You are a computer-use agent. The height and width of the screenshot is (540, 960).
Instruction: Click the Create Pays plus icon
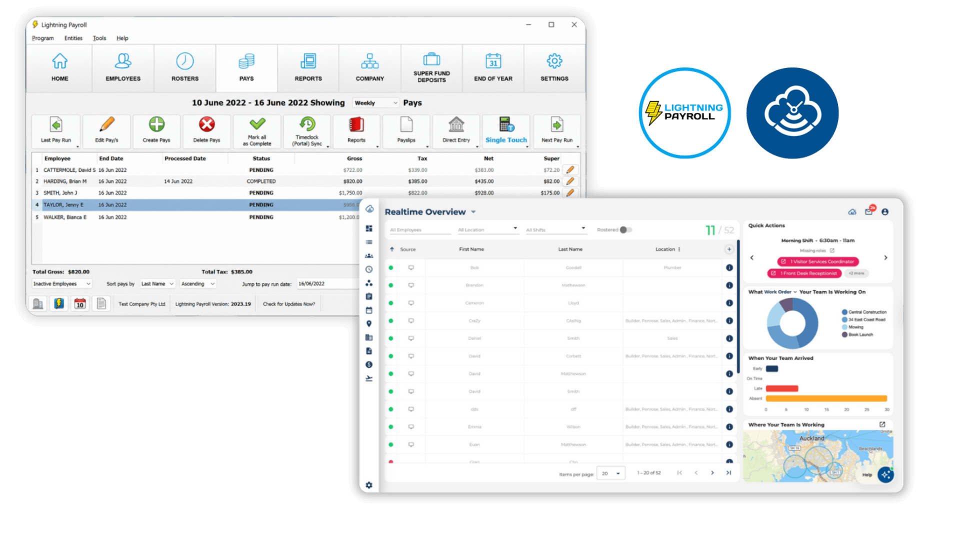tap(156, 124)
